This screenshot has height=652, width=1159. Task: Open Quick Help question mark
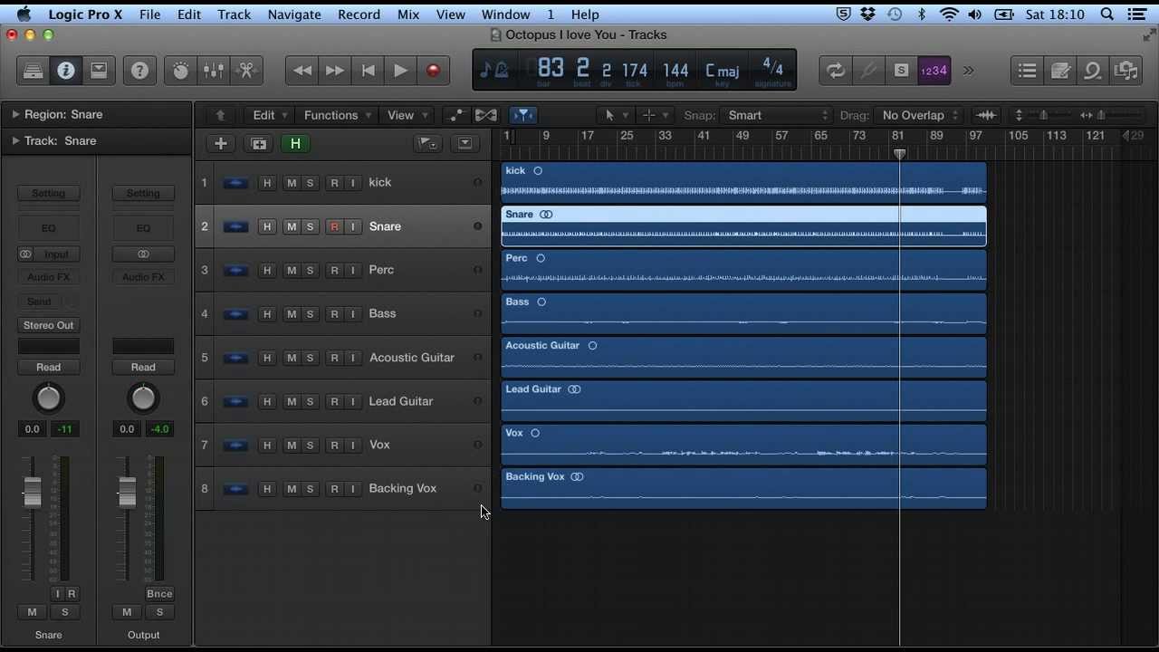pyautogui.click(x=139, y=71)
